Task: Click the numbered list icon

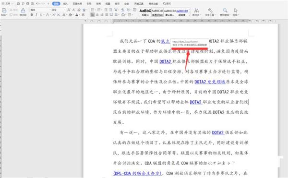Action: point(99,10)
